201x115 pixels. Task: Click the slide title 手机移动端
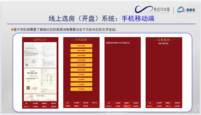(138, 19)
